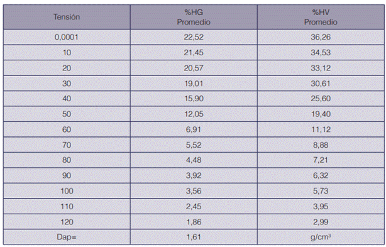Select the %HG Promedio header cell
Screen dimensions: 386x247
[194, 17]
